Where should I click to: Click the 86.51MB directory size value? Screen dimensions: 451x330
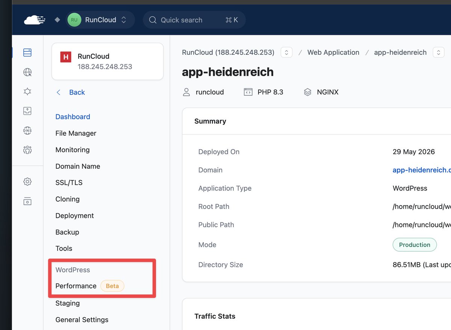421,265
